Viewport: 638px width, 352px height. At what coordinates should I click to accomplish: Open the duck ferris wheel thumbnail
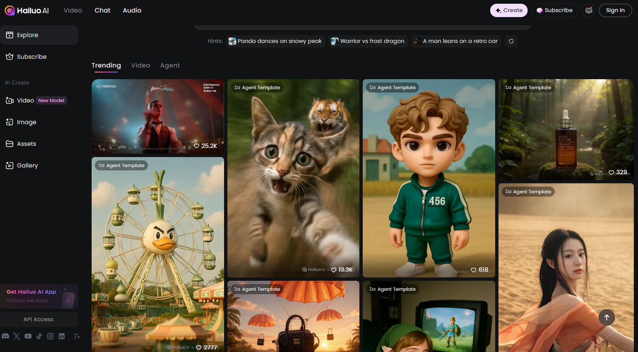158,255
